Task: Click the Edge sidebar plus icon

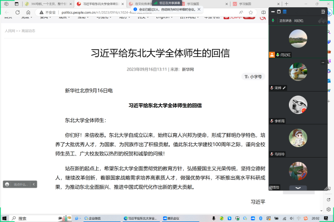Action: tap(329, 101)
